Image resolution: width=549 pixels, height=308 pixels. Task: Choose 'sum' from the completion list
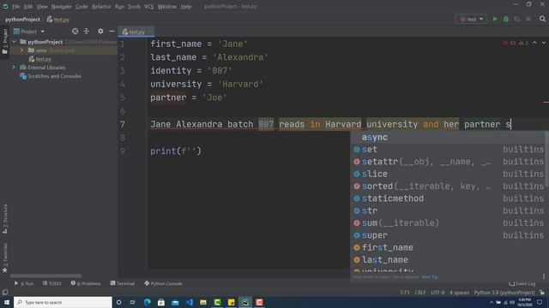(449, 222)
